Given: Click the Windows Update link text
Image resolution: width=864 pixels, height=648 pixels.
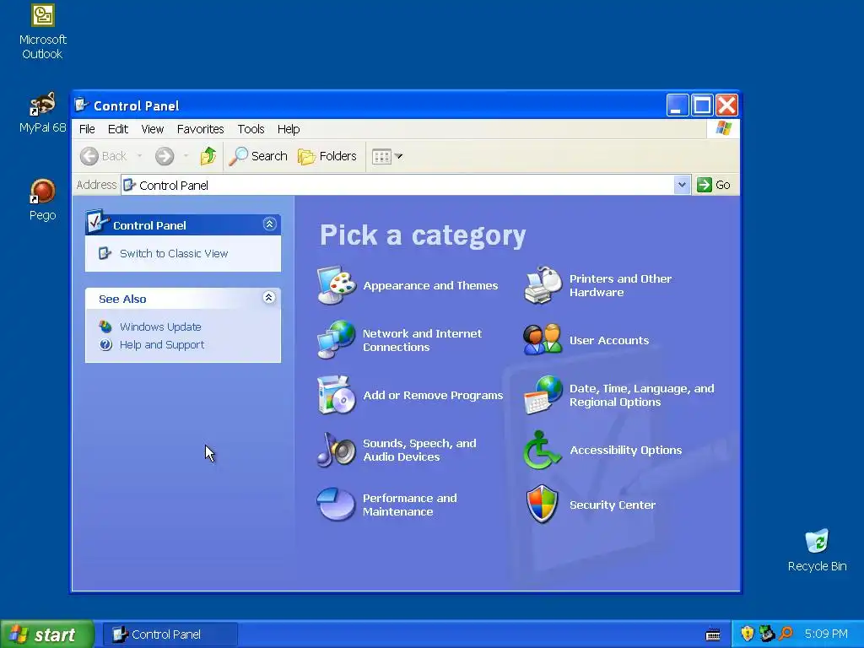Looking at the screenshot, I should pyautogui.click(x=160, y=327).
